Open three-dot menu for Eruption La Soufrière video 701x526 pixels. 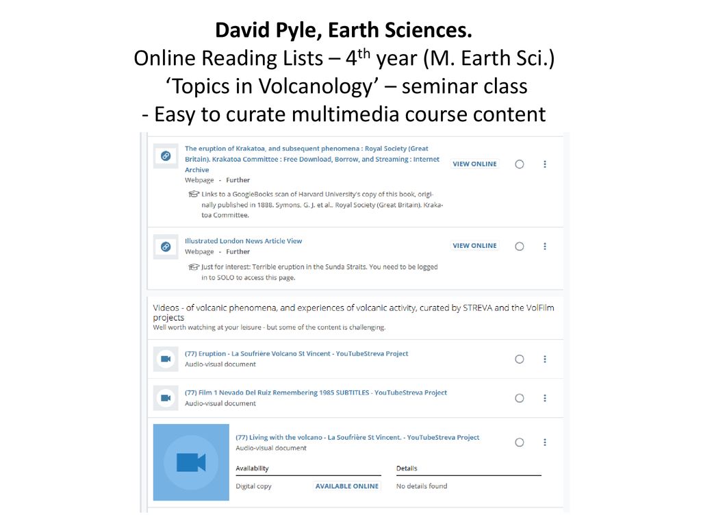(x=544, y=359)
